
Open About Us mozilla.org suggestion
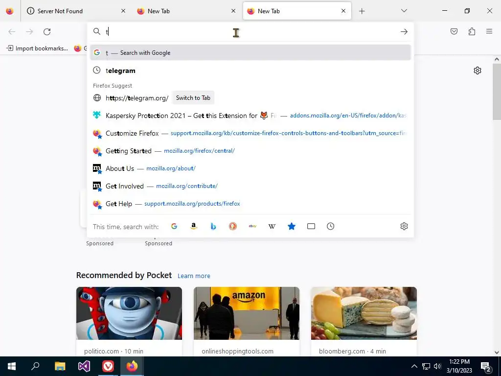click(x=250, y=168)
